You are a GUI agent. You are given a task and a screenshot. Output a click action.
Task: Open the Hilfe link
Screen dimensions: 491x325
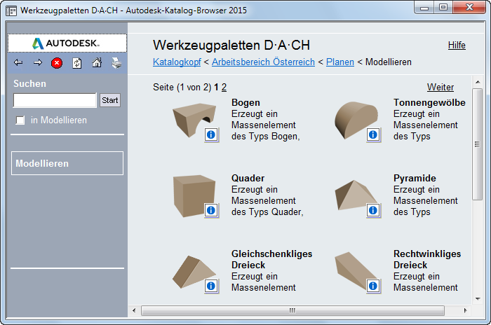point(457,45)
